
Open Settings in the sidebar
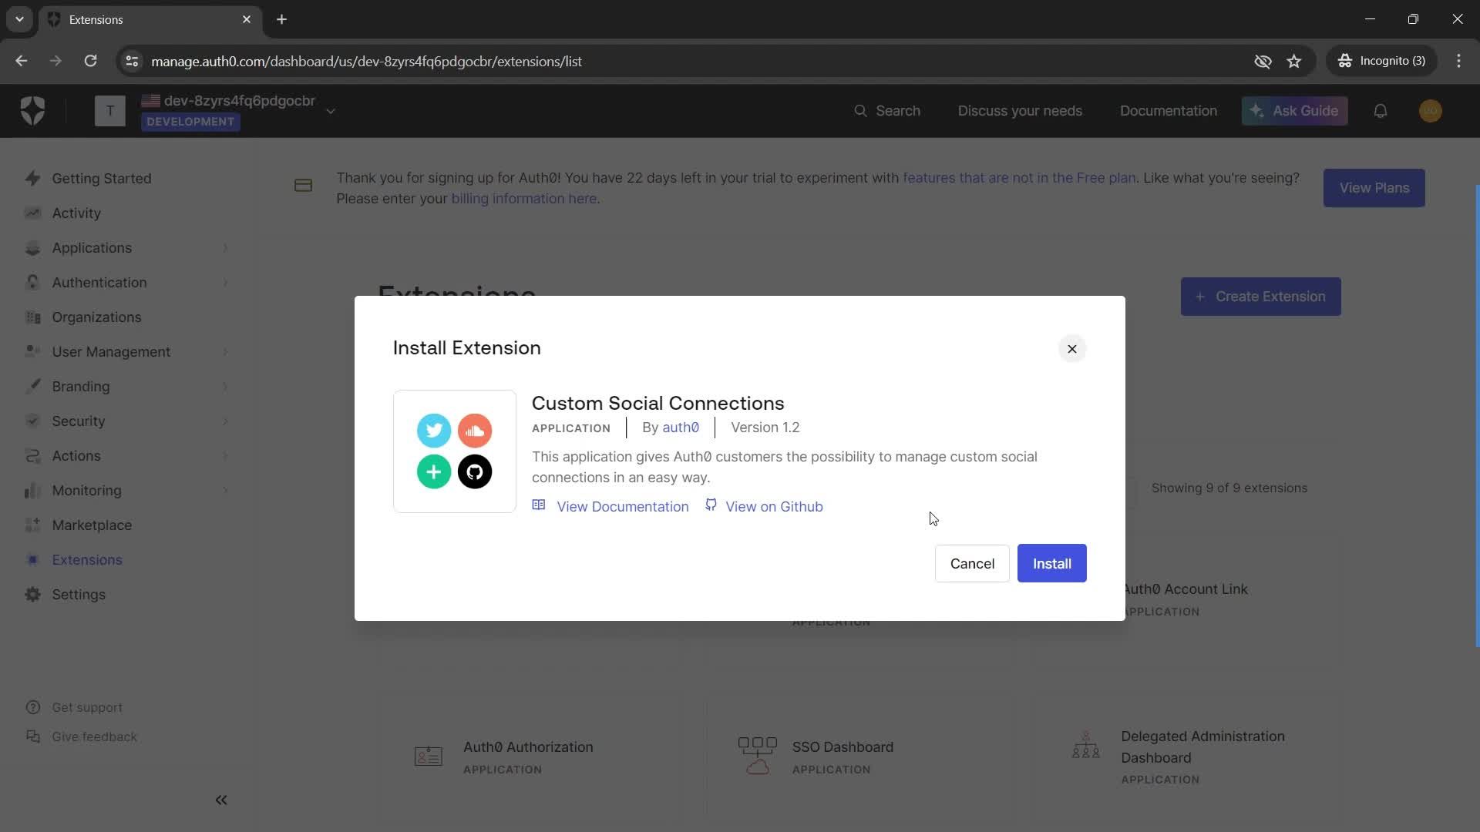79,595
